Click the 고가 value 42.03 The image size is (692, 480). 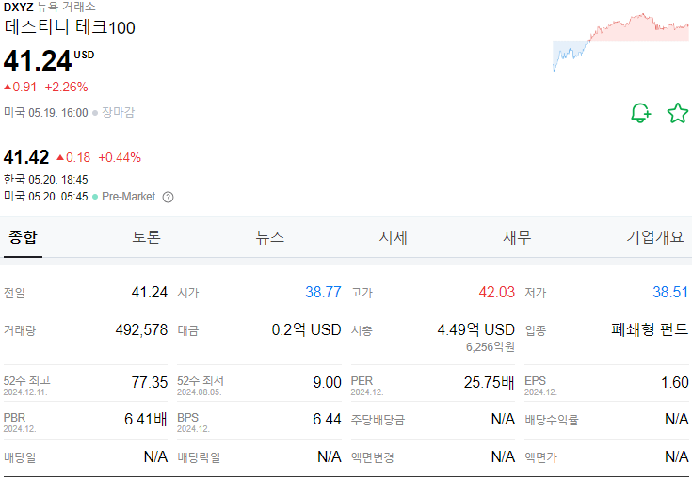click(x=497, y=292)
